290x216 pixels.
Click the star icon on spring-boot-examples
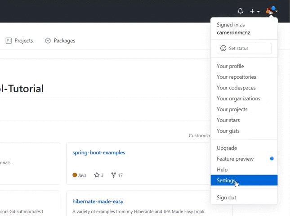(97, 175)
